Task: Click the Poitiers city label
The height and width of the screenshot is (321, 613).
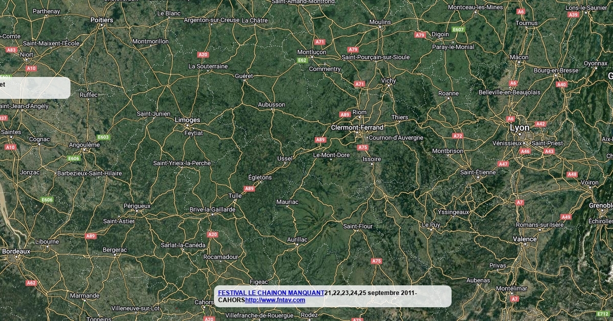Action: 102,20
